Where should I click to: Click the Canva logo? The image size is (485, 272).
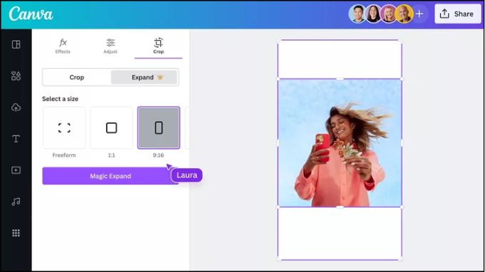click(x=31, y=14)
